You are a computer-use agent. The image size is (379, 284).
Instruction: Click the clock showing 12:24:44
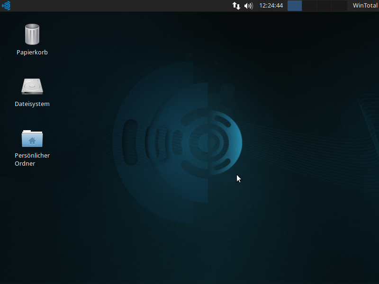[271, 6]
